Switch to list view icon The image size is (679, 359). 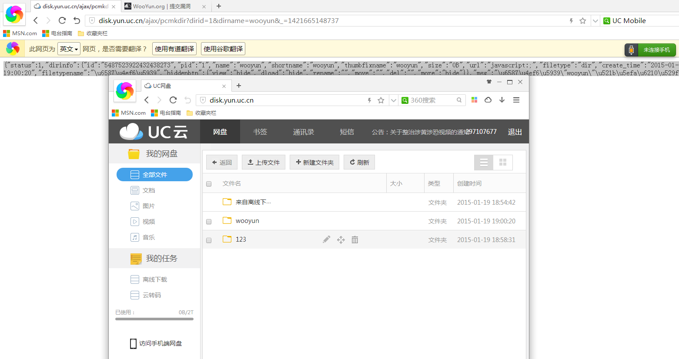[x=484, y=163]
